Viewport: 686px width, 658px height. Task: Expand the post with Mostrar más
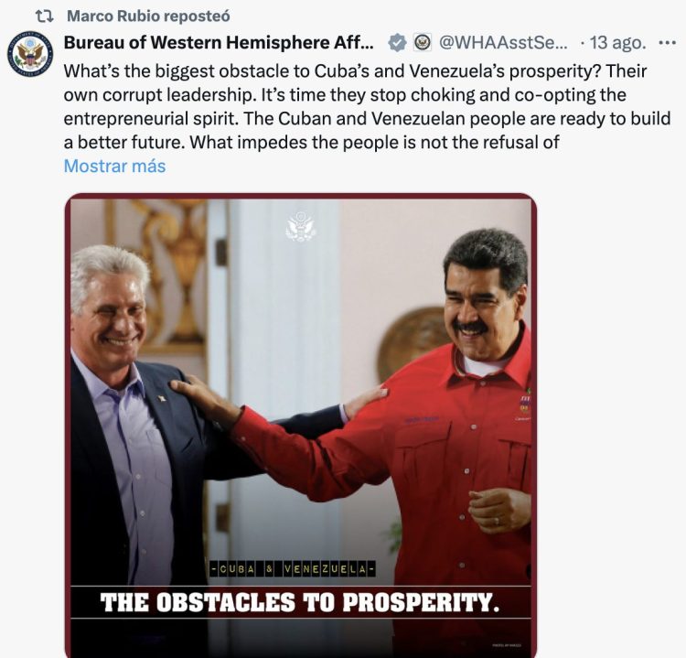(114, 166)
